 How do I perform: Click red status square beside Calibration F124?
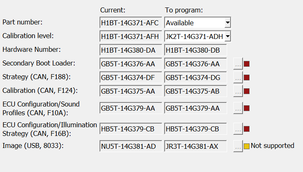[x=246, y=91]
